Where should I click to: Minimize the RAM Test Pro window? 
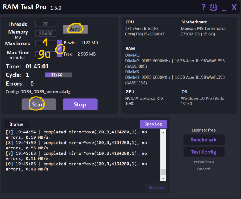[x=224, y=10]
